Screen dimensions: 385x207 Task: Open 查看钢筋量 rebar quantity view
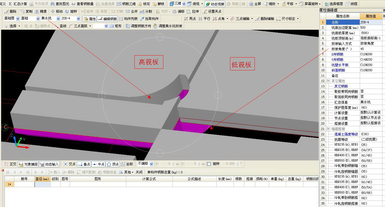coord(82,4)
